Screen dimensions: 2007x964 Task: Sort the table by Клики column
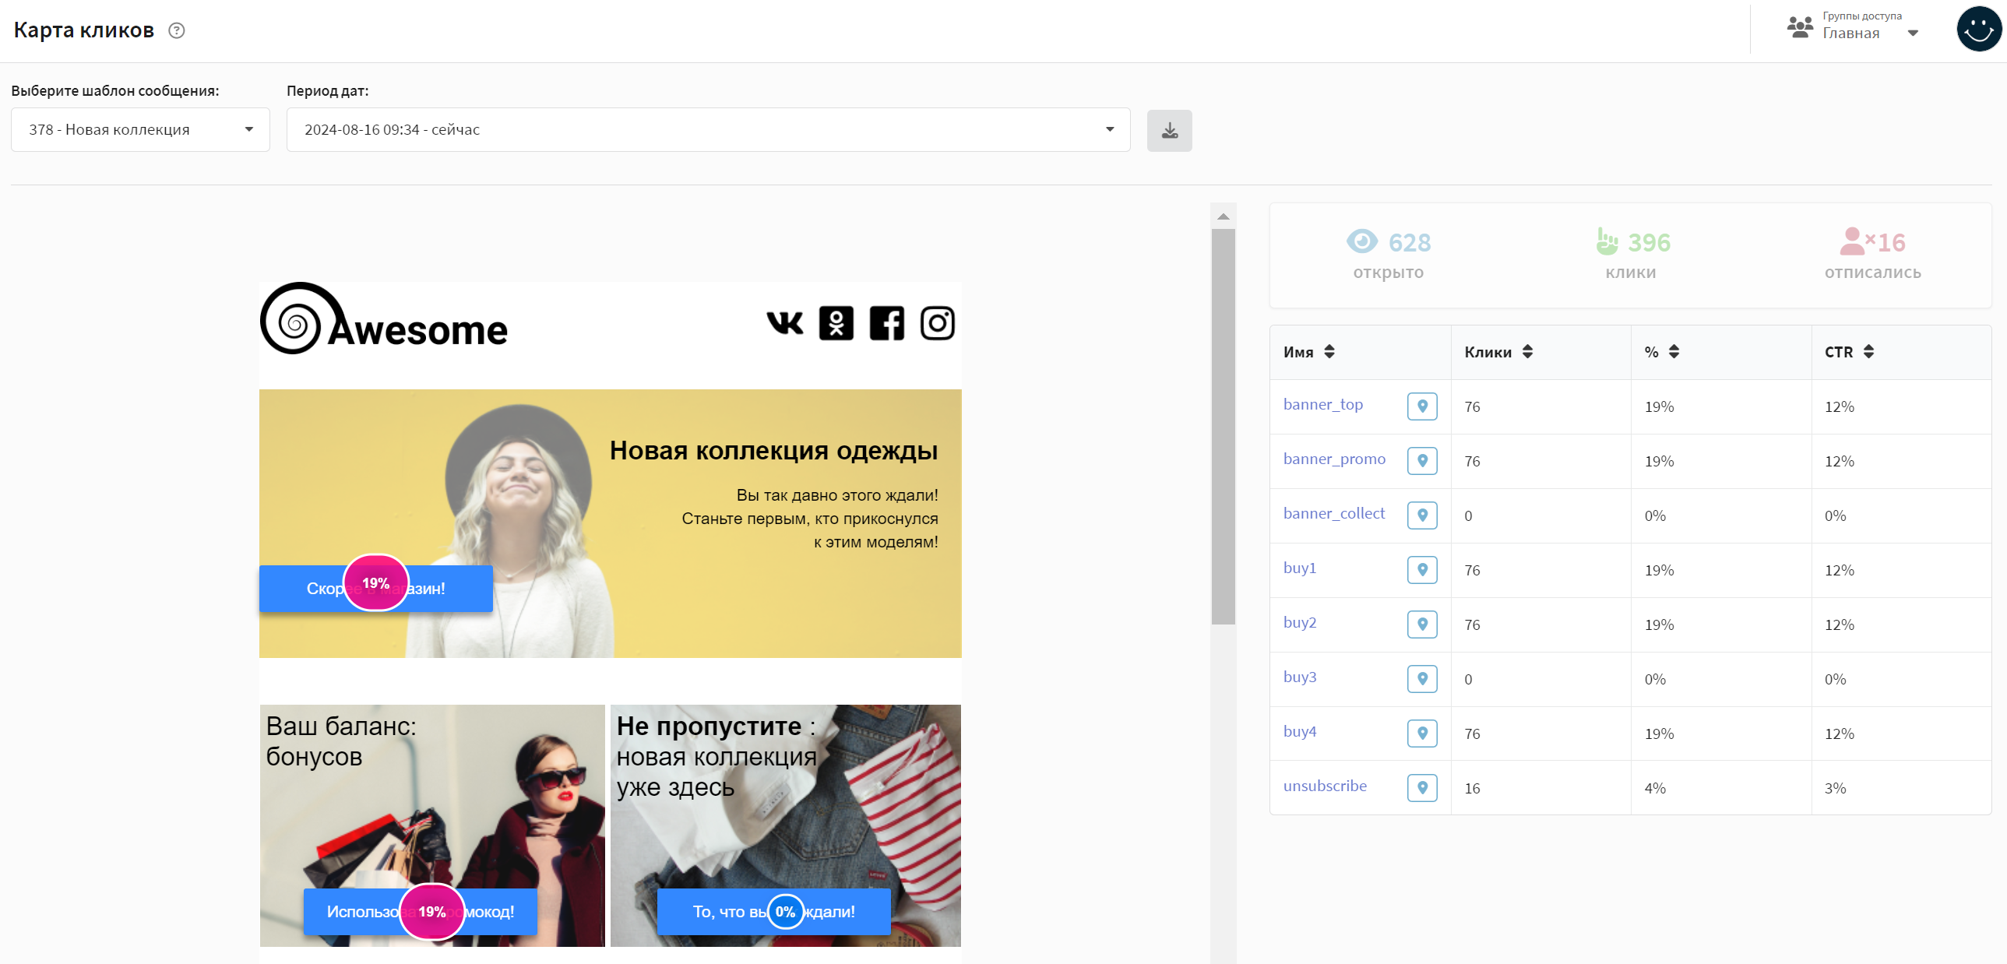[1527, 351]
